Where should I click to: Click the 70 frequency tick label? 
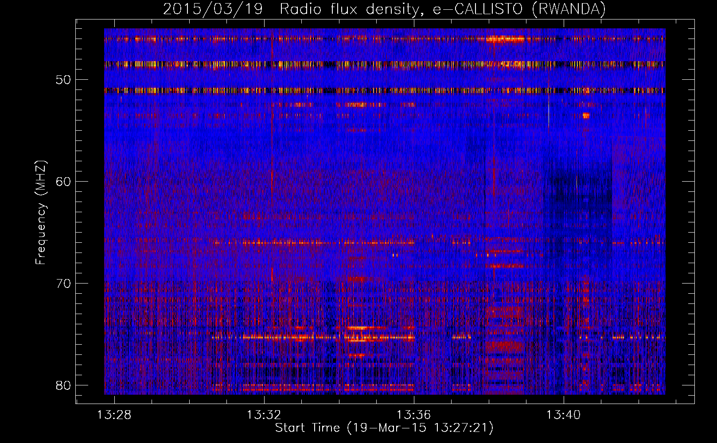click(x=64, y=283)
